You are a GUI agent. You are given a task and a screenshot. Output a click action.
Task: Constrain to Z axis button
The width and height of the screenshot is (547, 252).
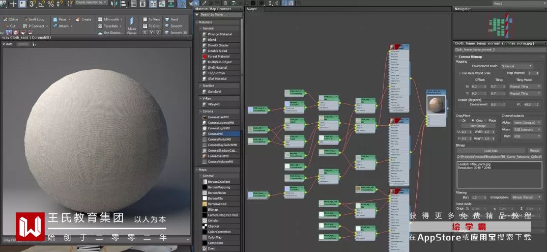(158, 33)
